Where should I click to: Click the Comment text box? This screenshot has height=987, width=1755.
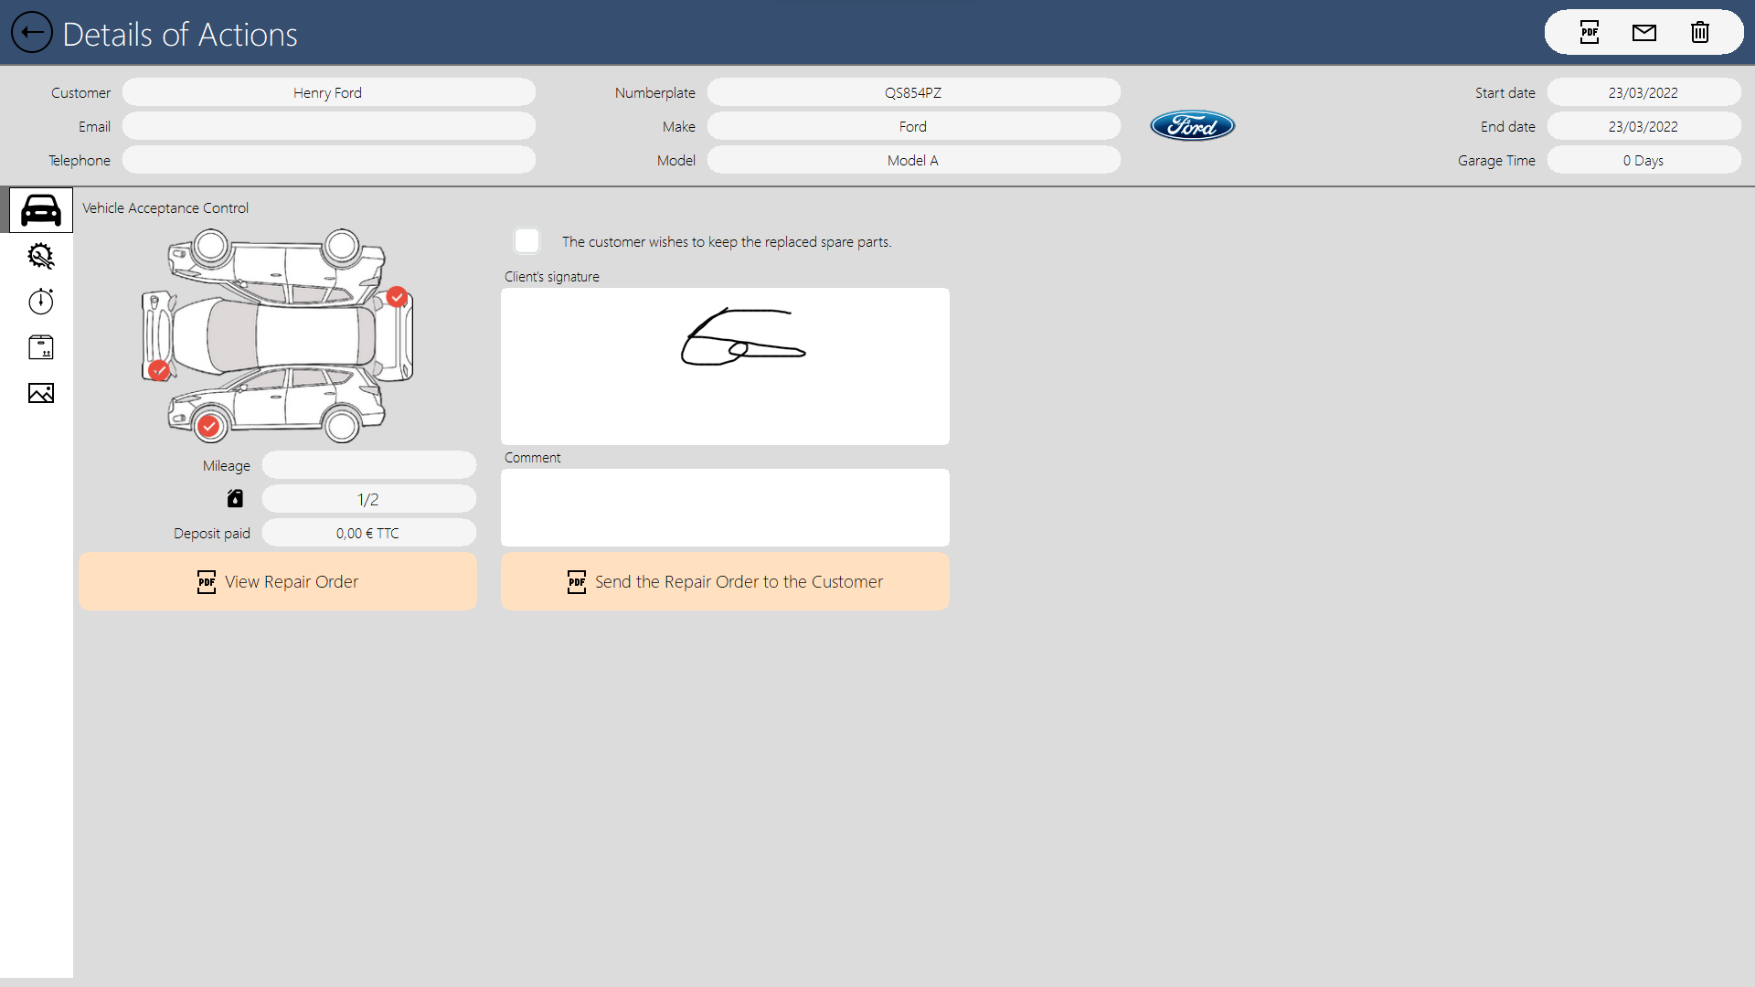click(x=725, y=507)
